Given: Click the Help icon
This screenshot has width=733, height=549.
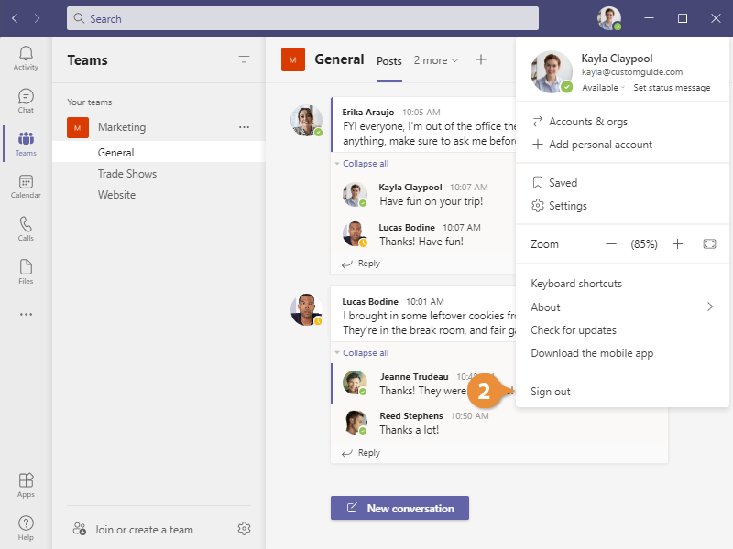Looking at the screenshot, I should click(x=26, y=527).
